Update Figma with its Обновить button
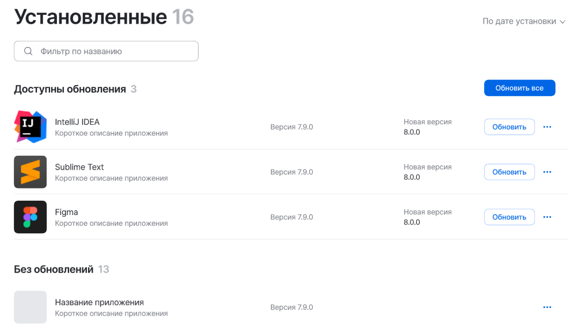 click(509, 217)
